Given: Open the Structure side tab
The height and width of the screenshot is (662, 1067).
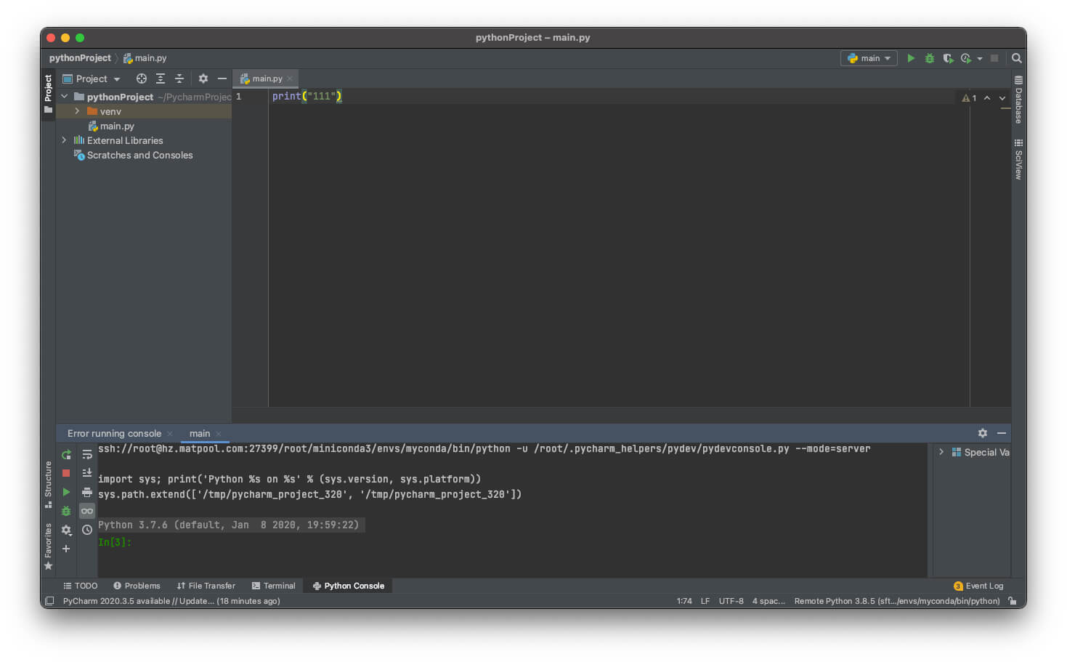Looking at the screenshot, I should [48, 484].
